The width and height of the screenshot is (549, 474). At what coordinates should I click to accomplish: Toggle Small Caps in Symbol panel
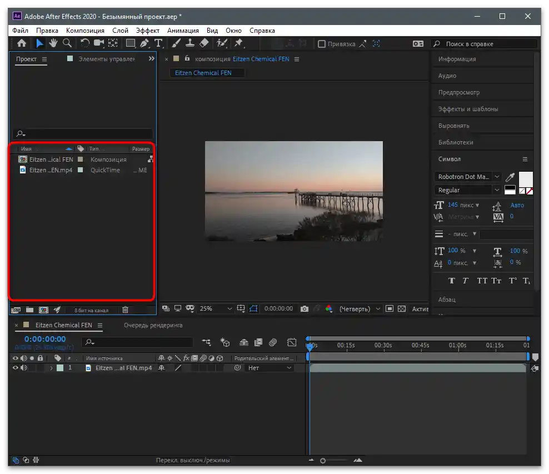tap(496, 281)
